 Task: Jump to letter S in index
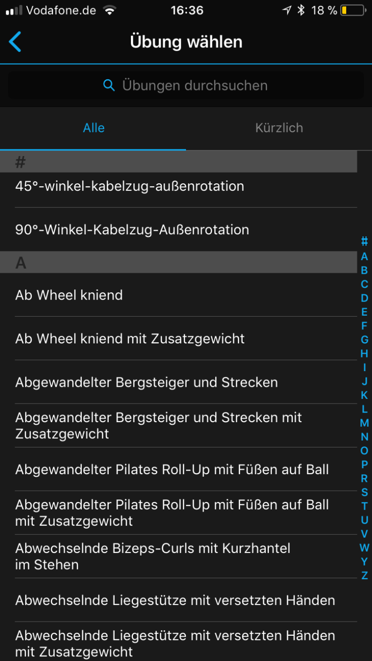click(x=364, y=492)
